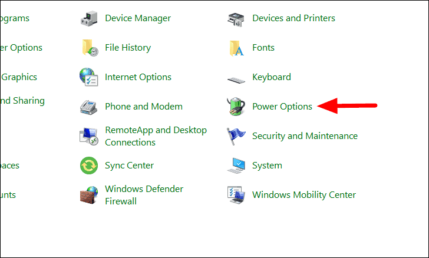
Task: Click the File History link
Action: point(128,48)
